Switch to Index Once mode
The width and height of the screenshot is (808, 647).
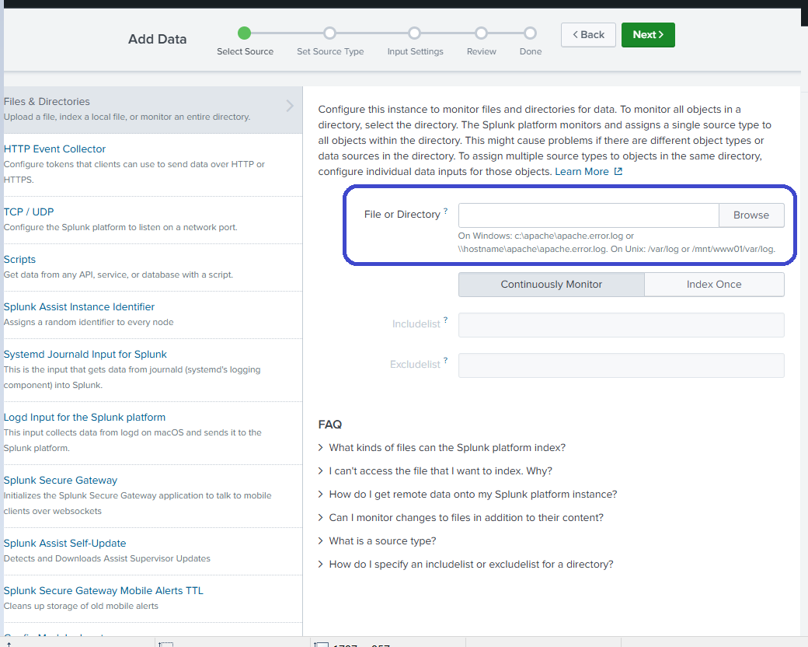click(x=714, y=285)
